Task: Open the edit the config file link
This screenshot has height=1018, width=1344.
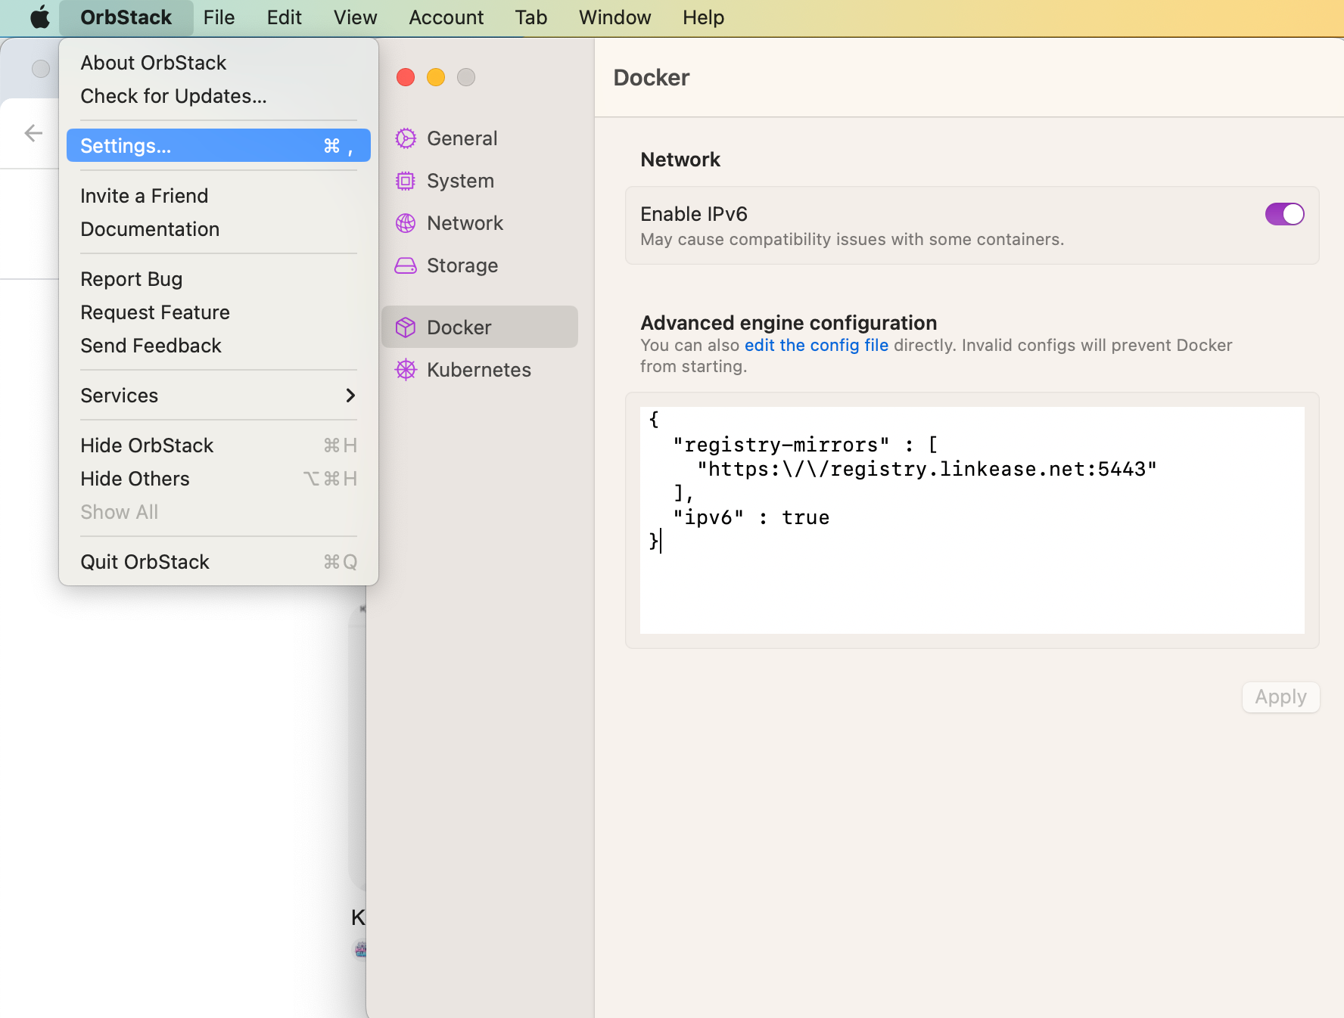Action: [816, 345]
